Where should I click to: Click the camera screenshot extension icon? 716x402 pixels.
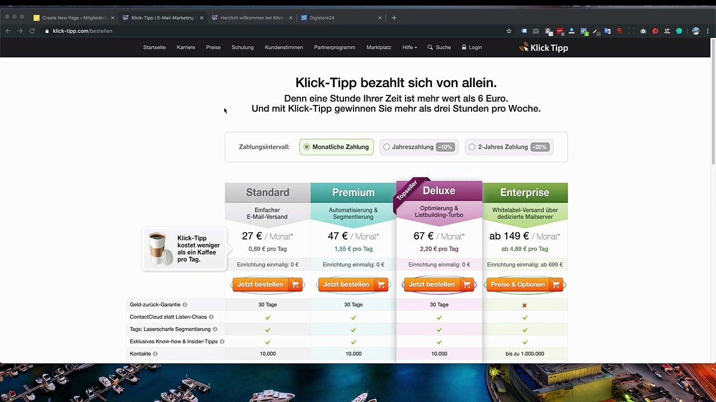(x=643, y=31)
